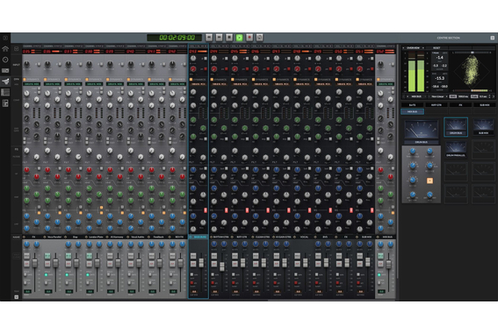Click channel number 040 in the header
Viewport: 498px width, 333px height.
tap(130, 51)
